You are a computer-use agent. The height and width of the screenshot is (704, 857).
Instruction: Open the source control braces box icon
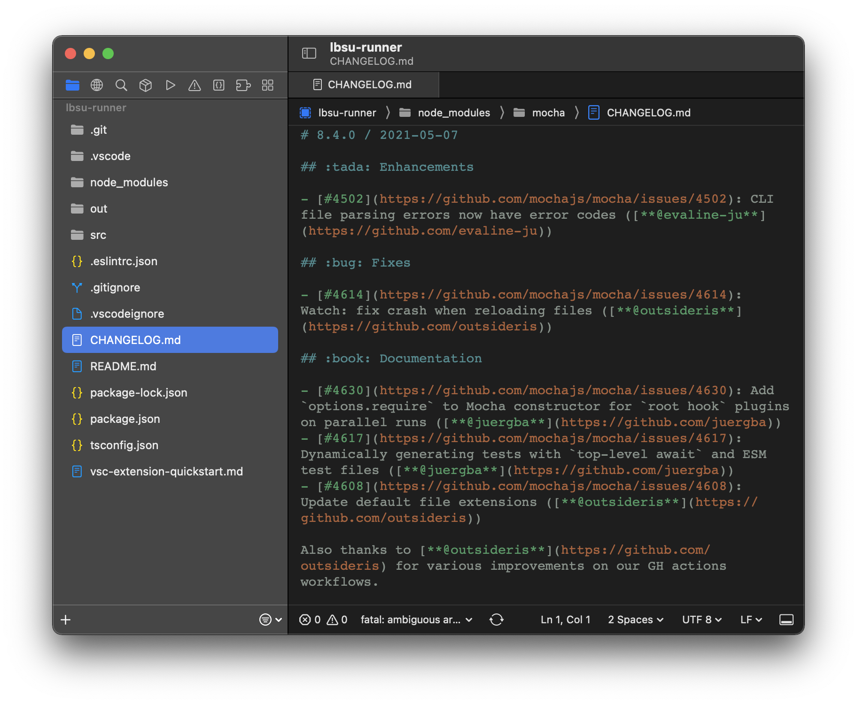(219, 85)
